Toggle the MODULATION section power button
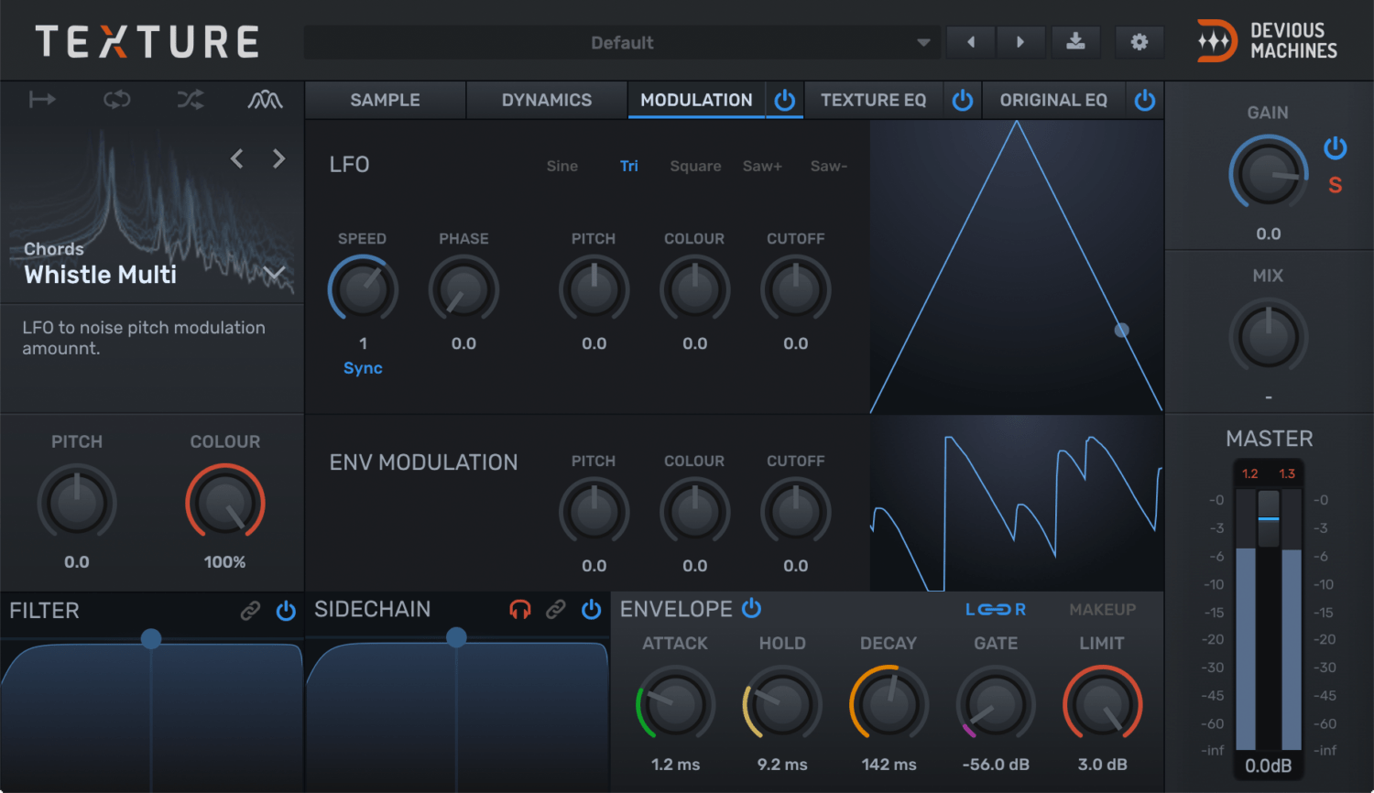This screenshot has width=1374, height=793. pos(784,100)
